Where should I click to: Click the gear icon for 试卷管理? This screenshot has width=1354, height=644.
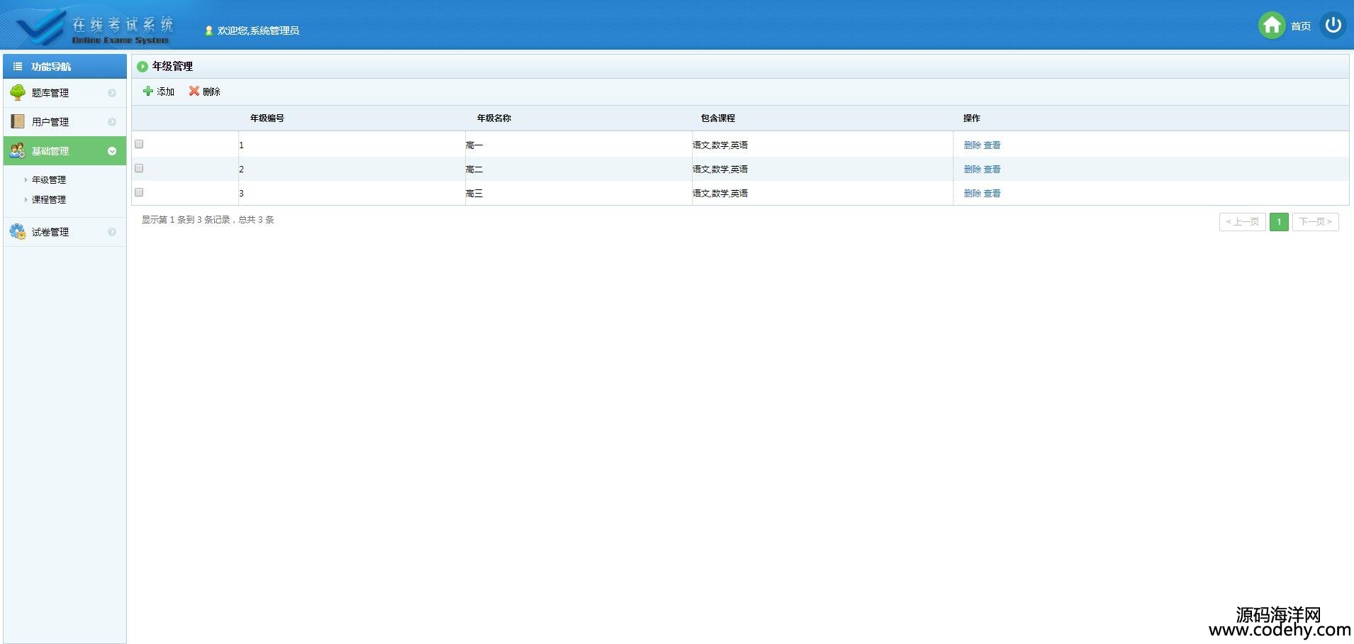pos(18,231)
